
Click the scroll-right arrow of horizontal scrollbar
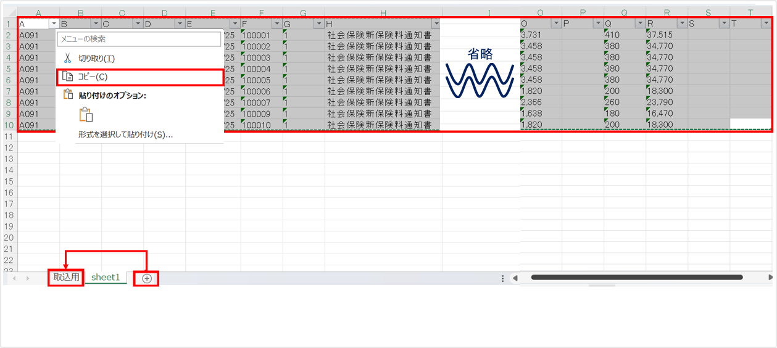click(x=770, y=278)
